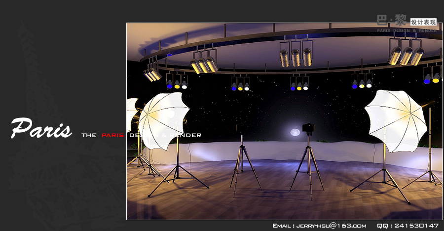Click the moon in the render
This screenshot has width=444, height=231.
click(x=295, y=132)
